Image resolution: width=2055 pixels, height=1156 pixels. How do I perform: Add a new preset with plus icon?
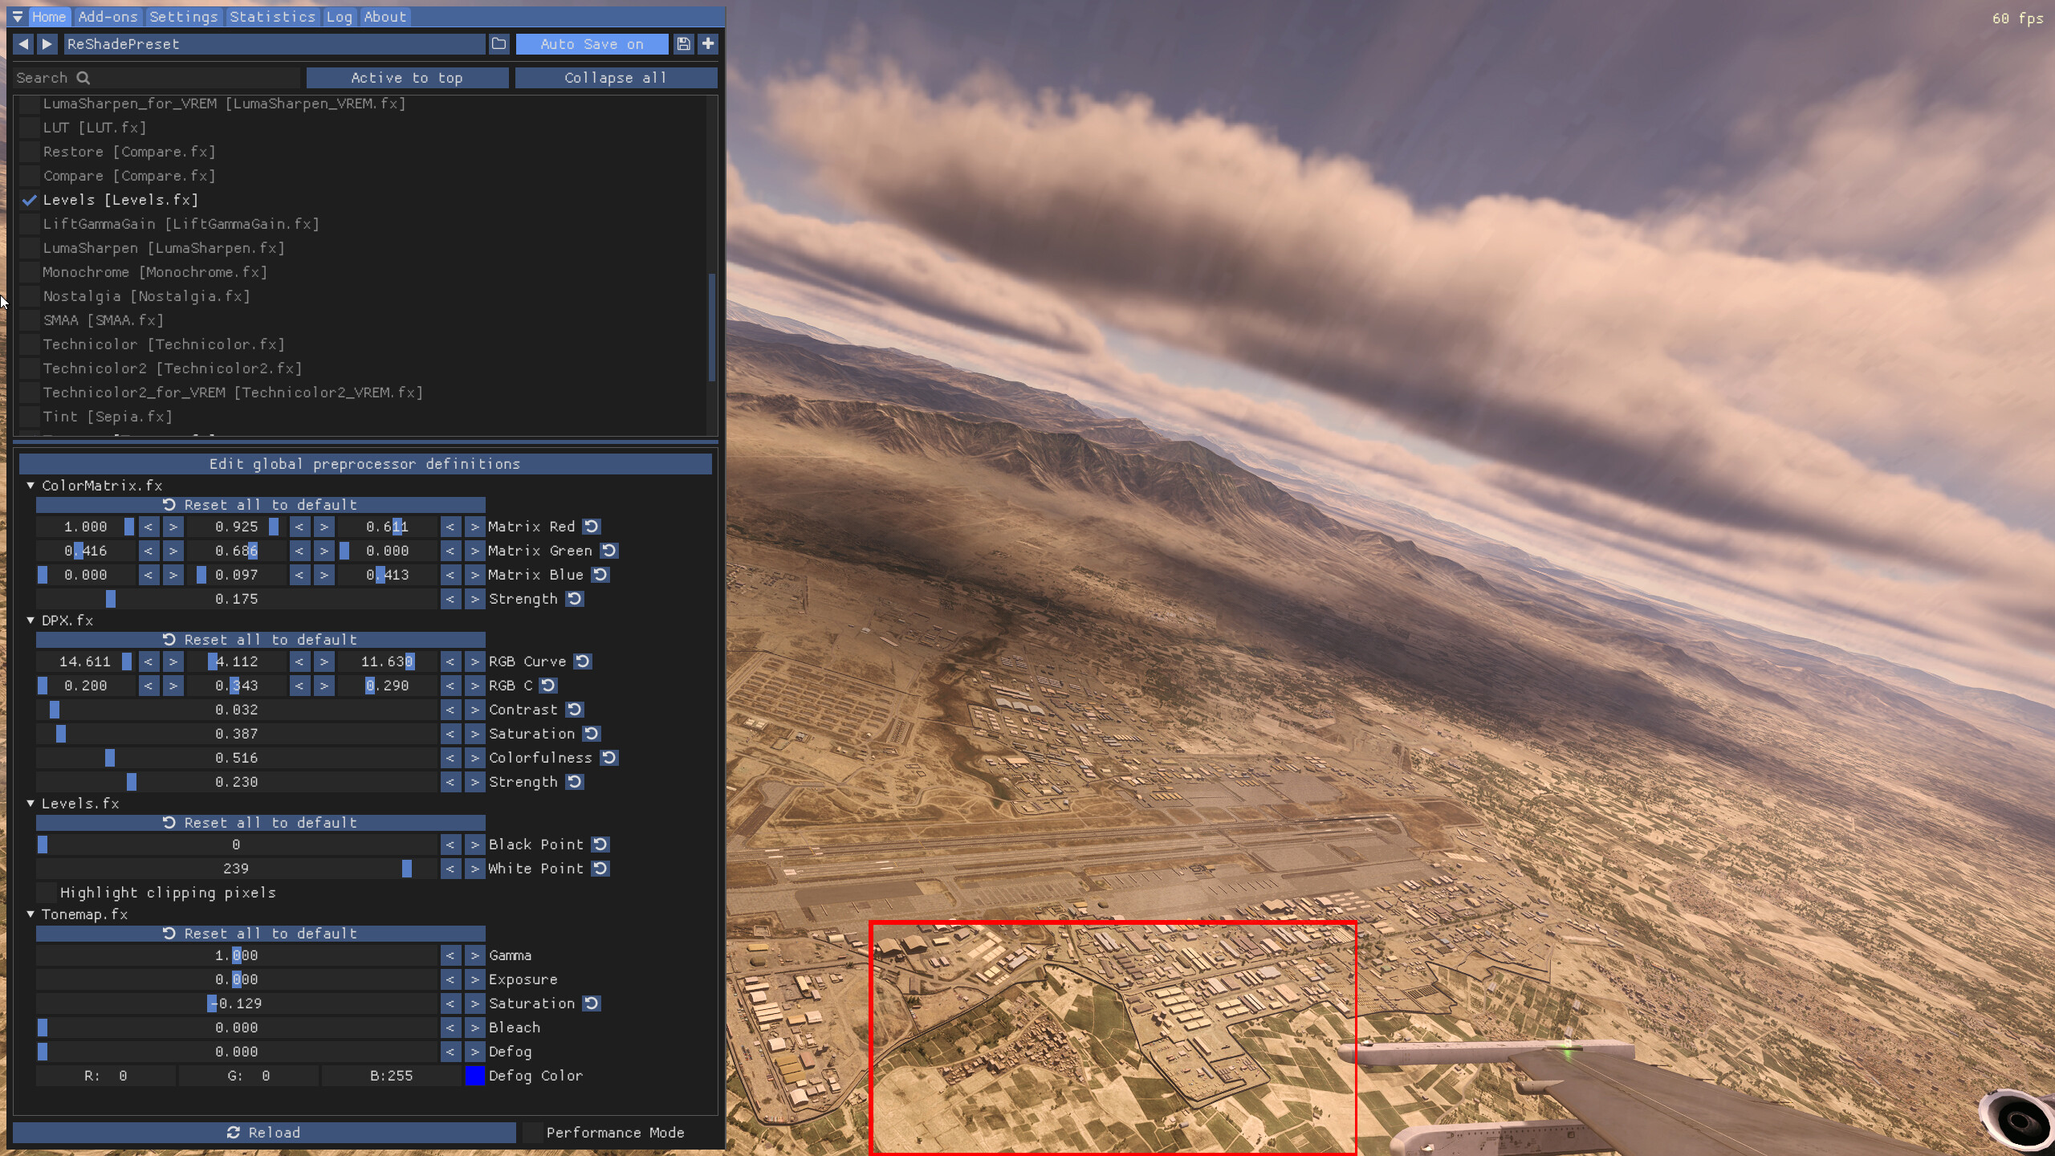point(708,44)
